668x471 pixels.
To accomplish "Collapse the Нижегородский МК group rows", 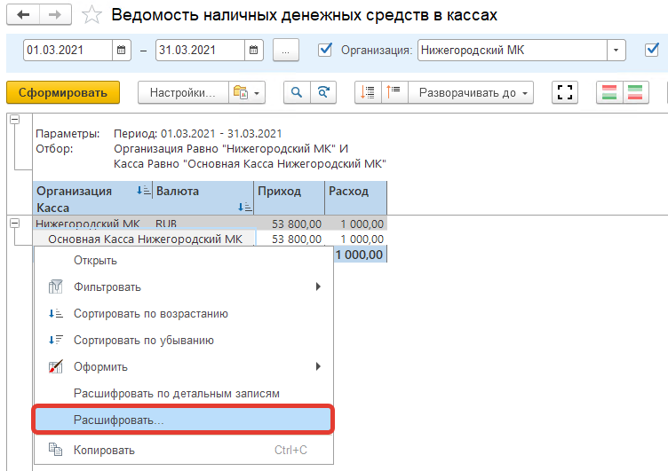I will click(x=14, y=224).
